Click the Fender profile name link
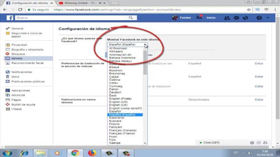The width and height of the screenshot is (280, 157). tap(185, 18)
